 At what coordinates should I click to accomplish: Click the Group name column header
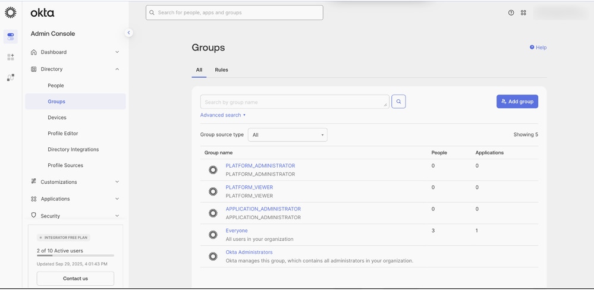click(219, 153)
